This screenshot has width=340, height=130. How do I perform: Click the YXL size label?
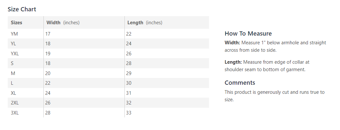pyautogui.click(x=15, y=54)
